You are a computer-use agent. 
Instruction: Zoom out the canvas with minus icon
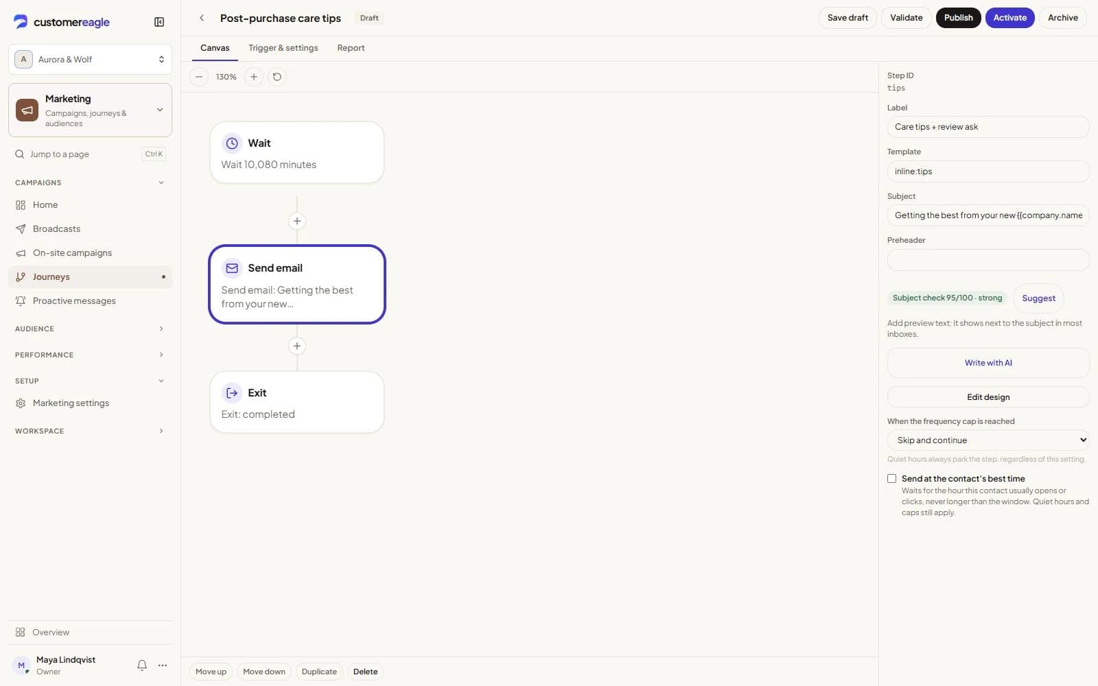click(x=199, y=77)
